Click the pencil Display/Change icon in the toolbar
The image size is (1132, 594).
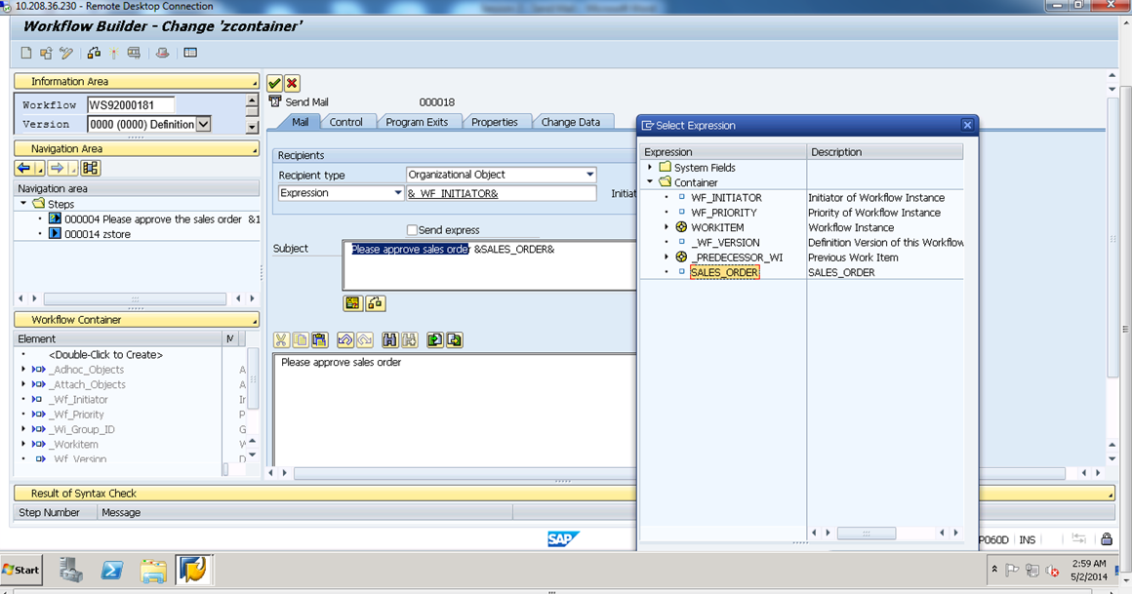tap(64, 54)
